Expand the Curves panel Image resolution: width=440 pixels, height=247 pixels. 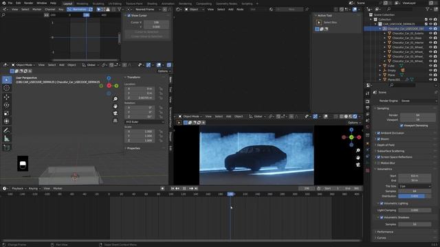pos(382,238)
